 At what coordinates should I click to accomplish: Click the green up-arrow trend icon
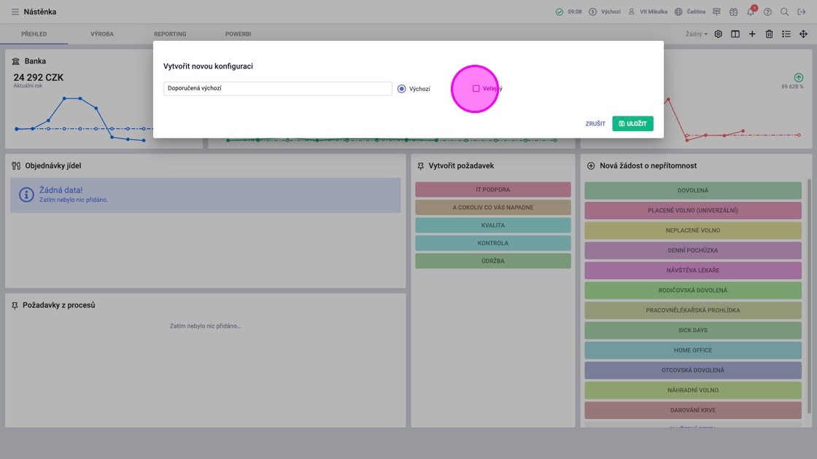pos(798,77)
